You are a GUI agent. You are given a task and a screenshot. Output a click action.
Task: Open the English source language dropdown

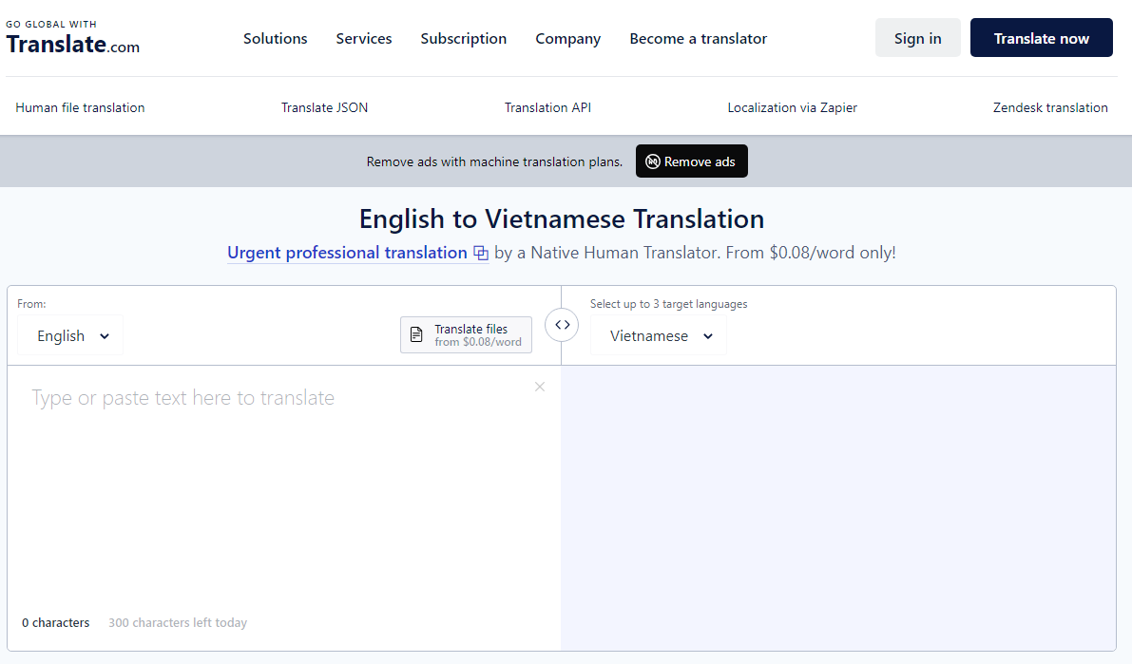click(71, 336)
